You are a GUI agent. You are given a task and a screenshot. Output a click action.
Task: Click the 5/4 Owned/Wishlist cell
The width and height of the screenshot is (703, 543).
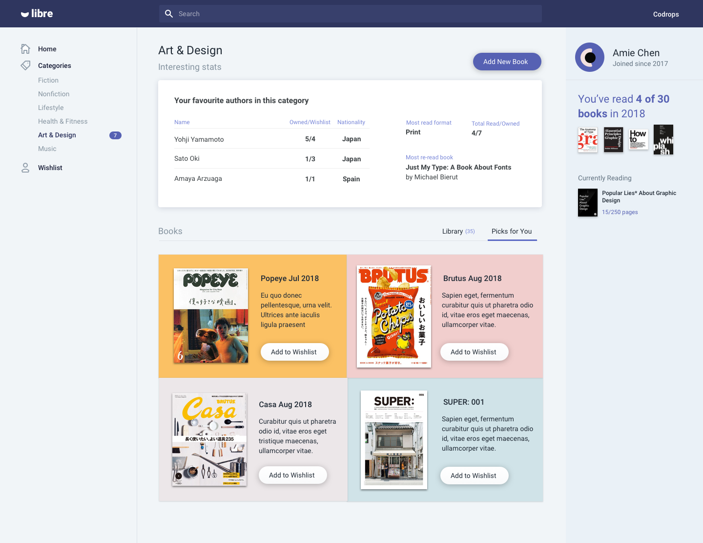pyautogui.click(x=310, y=139)
